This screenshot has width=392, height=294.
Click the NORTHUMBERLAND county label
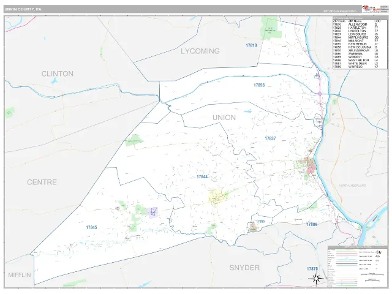point(352,186)
